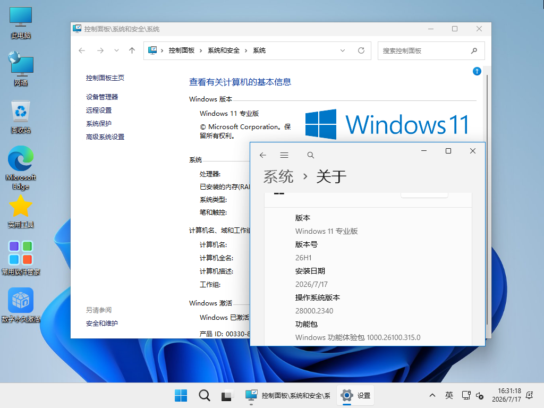Click the 控制面板 breadcrumb segment

182,50
